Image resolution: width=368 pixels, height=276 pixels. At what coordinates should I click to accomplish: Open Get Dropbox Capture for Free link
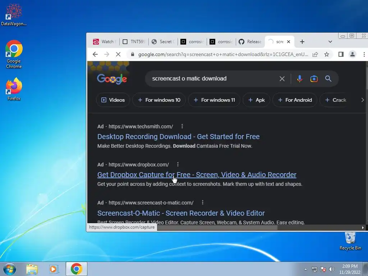point(197,175)
